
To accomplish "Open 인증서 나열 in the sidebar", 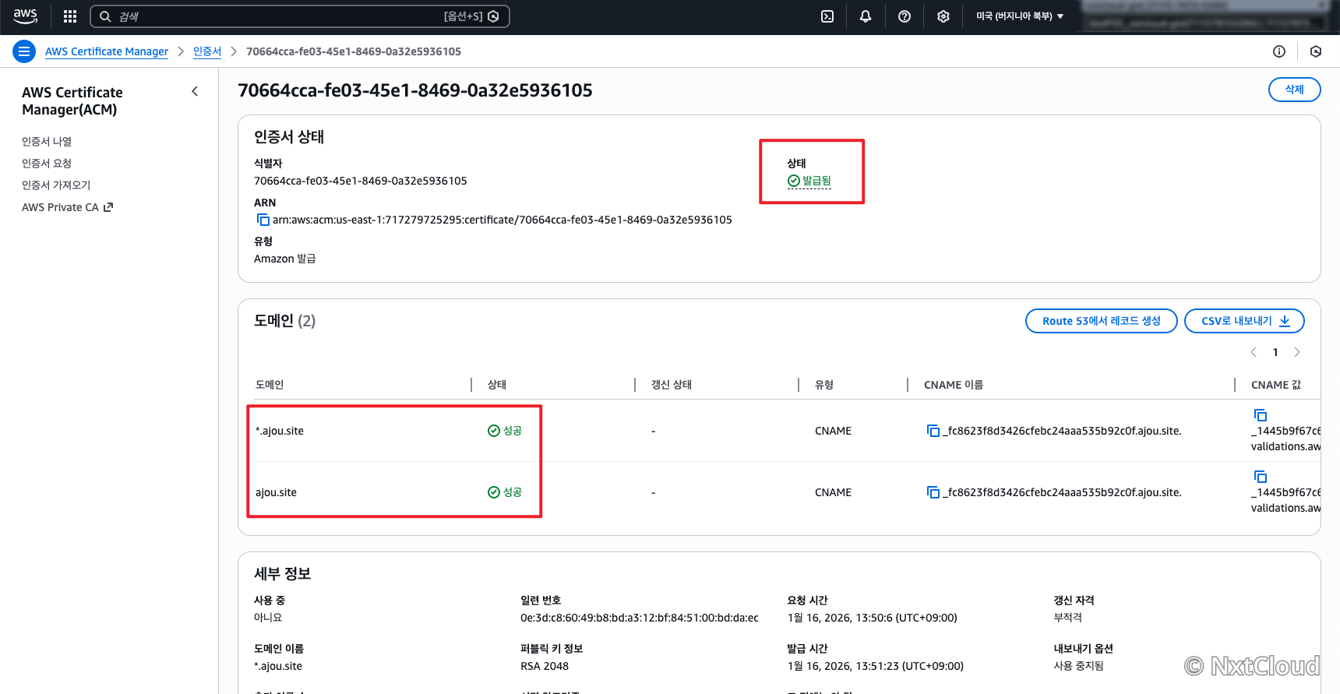I will point(47,141).
